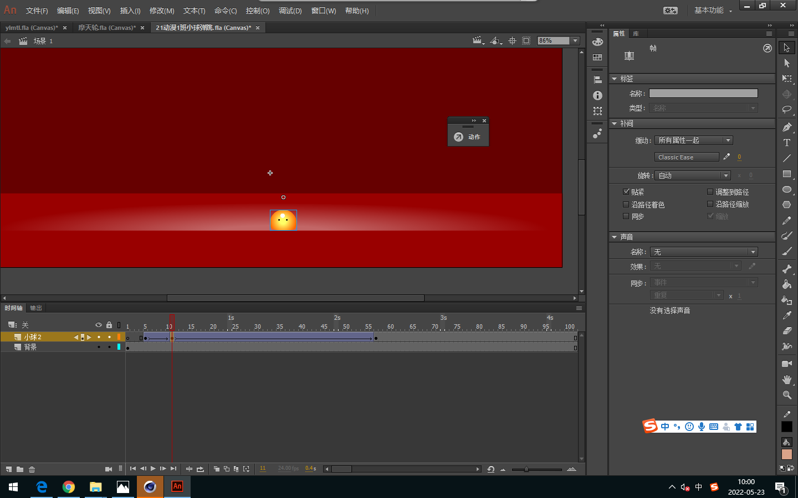Viewport: 798px width, 498px height.
Task: Activate the Hand tool
Action: click(786, 380)
